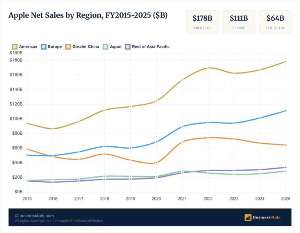Viewport: 300px width, 233px height.
Task: Click the Americas 2025 data point
Action: [286, 62]
